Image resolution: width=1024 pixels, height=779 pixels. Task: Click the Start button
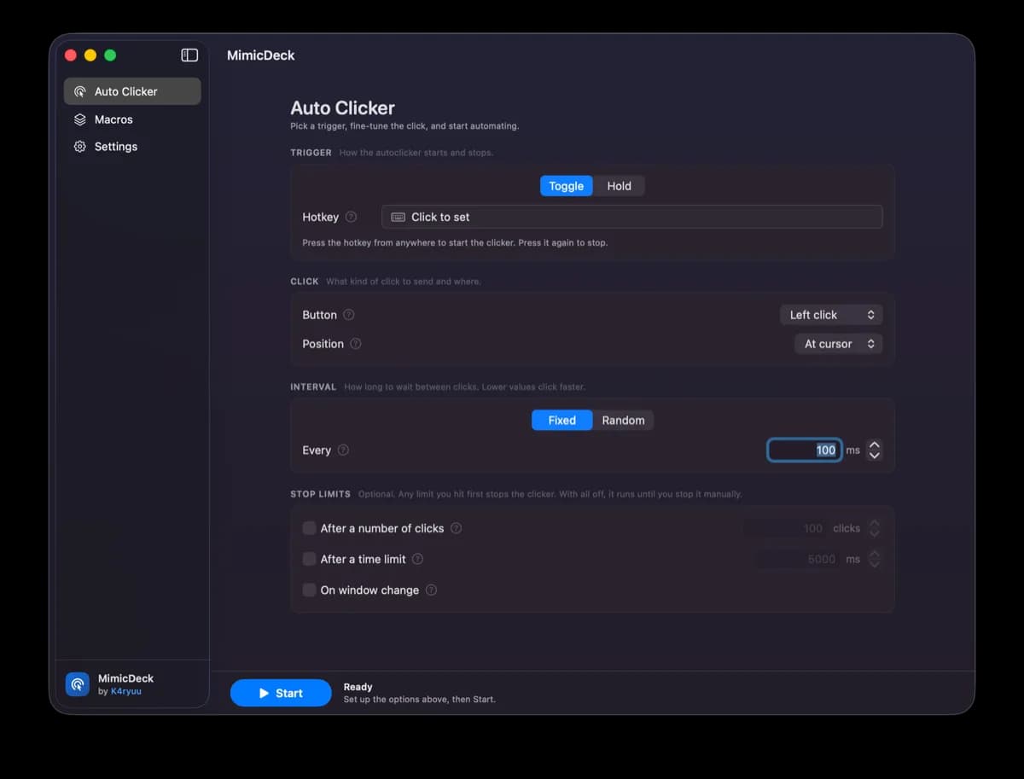[281, 693]
